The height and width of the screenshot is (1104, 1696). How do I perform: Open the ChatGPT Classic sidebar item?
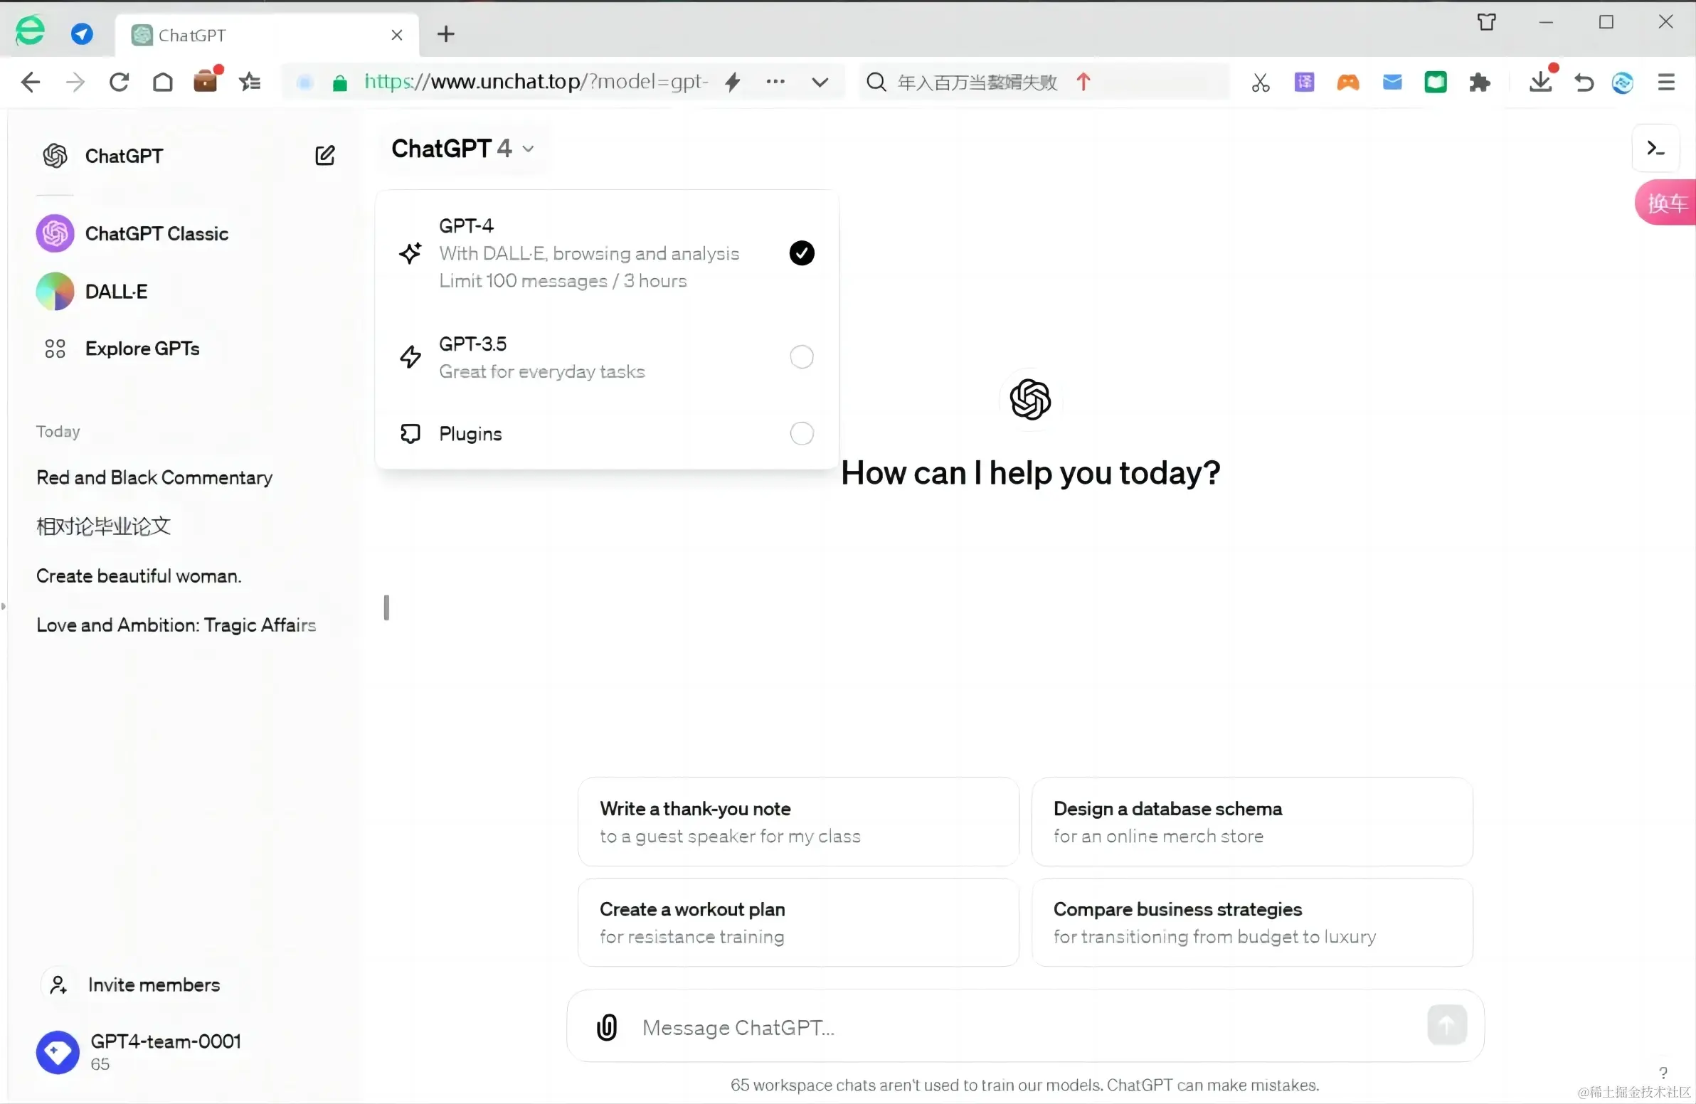click(x=156, y=234)
